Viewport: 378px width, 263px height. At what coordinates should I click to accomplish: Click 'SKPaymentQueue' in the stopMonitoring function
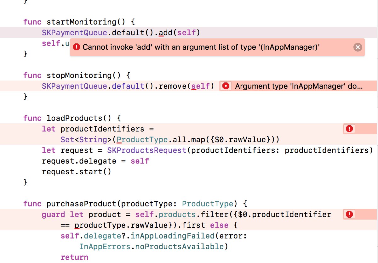(74, 86)
